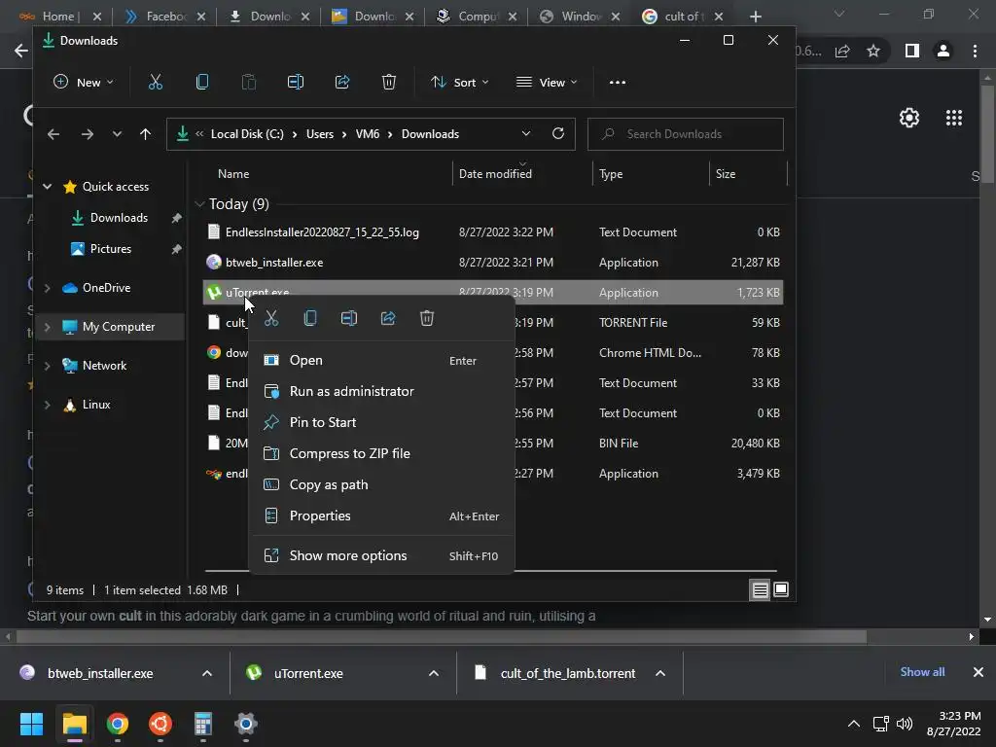This screenshot has width=996, height=747.
Task: Expand address bar history dropdown
Action: pos(526,133)
